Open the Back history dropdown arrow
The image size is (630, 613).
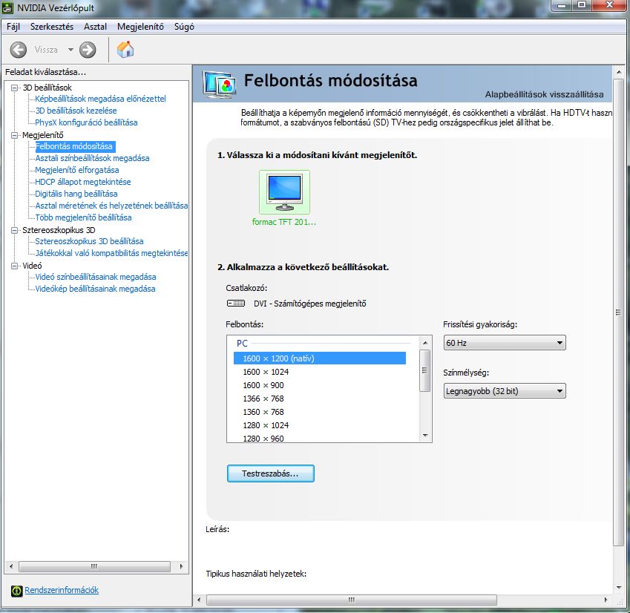click(70, 50)
